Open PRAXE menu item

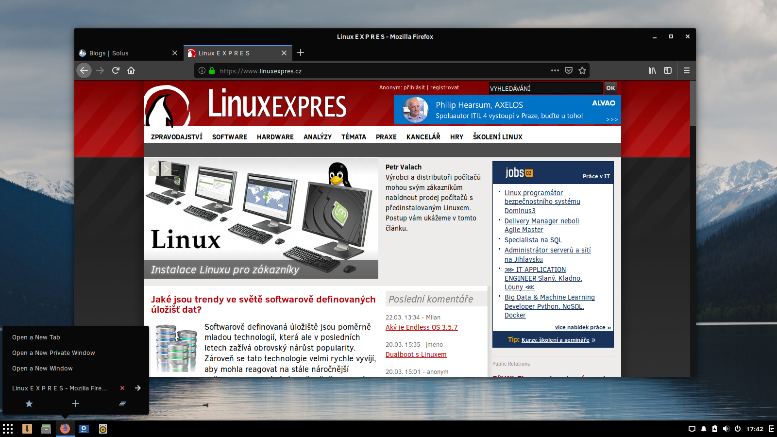386,137
